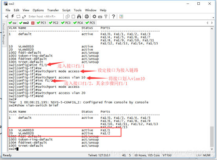
Task: Open the Transfer menu
Action: pos(53,10)
